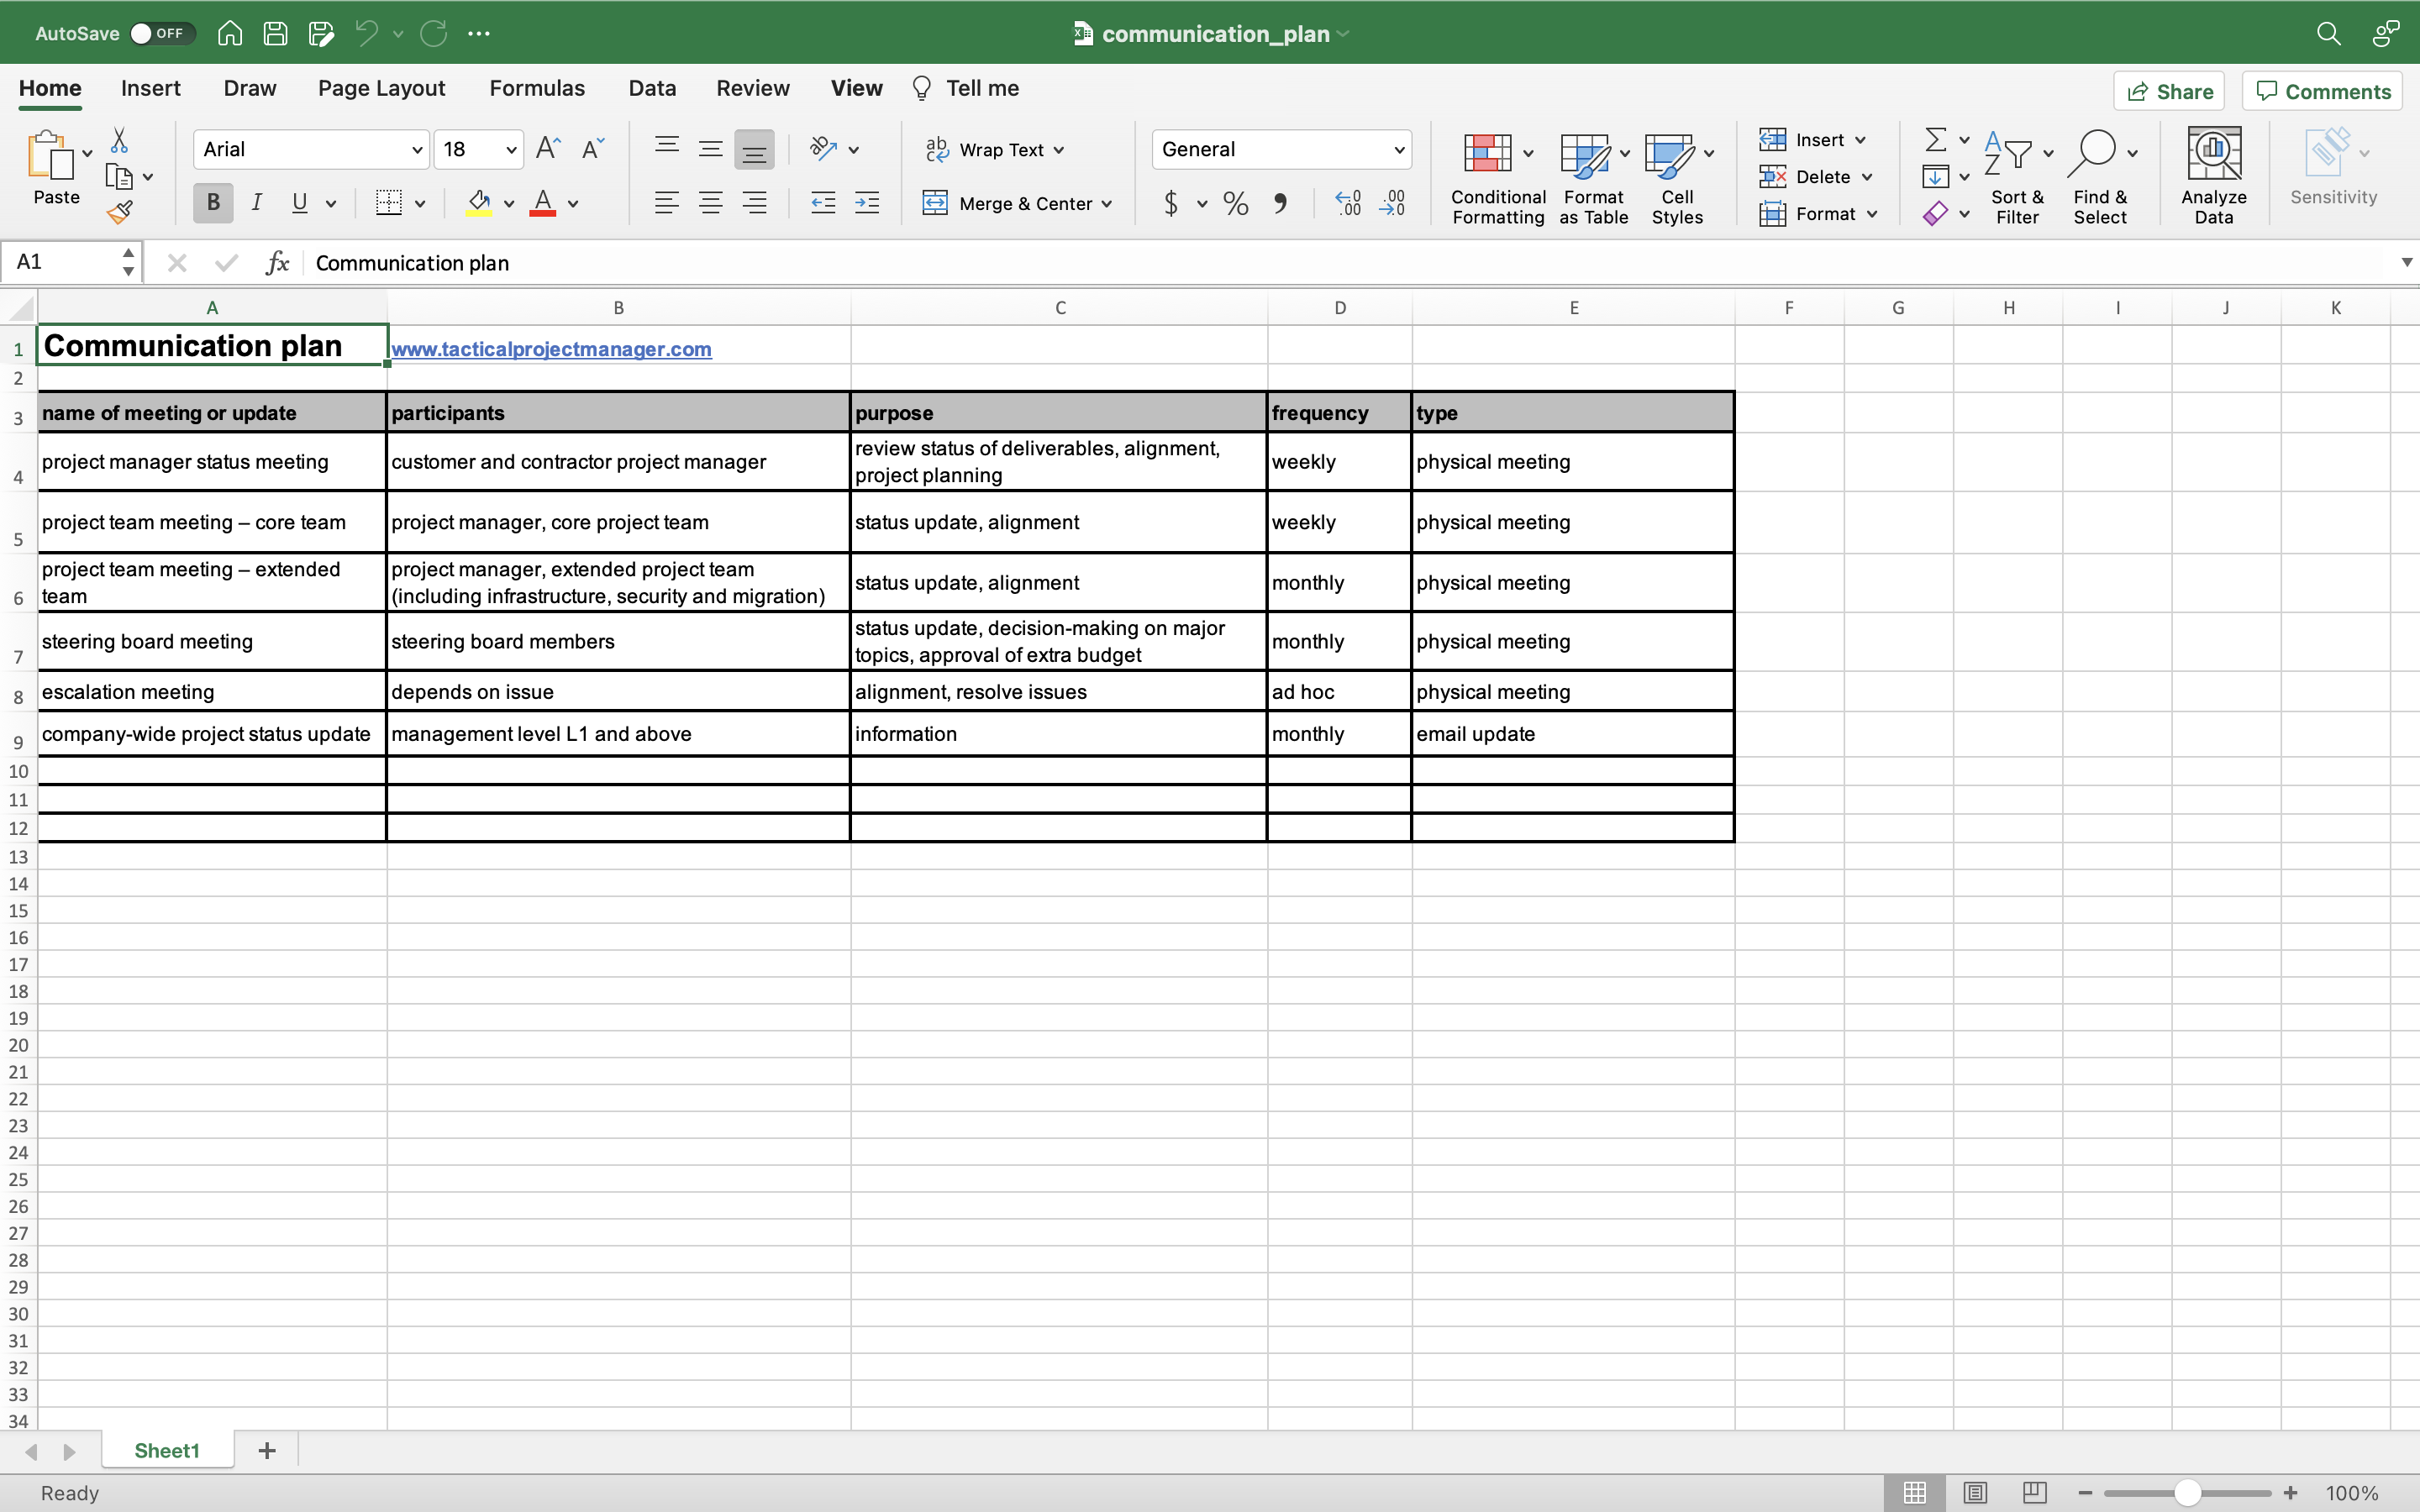This screenshot has height=1512, width=2420.
Task: Toggle Bottom Align button
Action: tap(754, 150)
